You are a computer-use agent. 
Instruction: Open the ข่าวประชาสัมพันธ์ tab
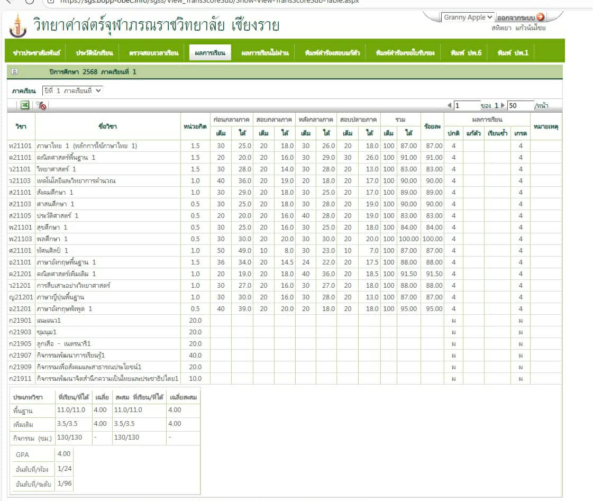point(37,53)
